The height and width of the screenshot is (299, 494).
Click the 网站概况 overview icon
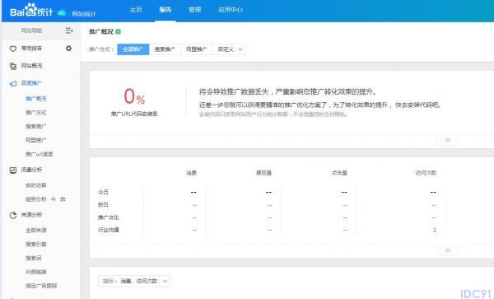13,66
